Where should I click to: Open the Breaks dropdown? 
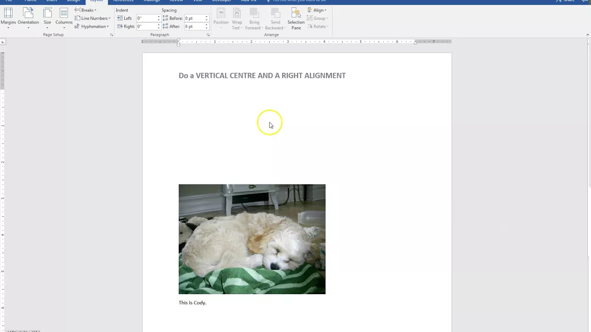(85, 10)
